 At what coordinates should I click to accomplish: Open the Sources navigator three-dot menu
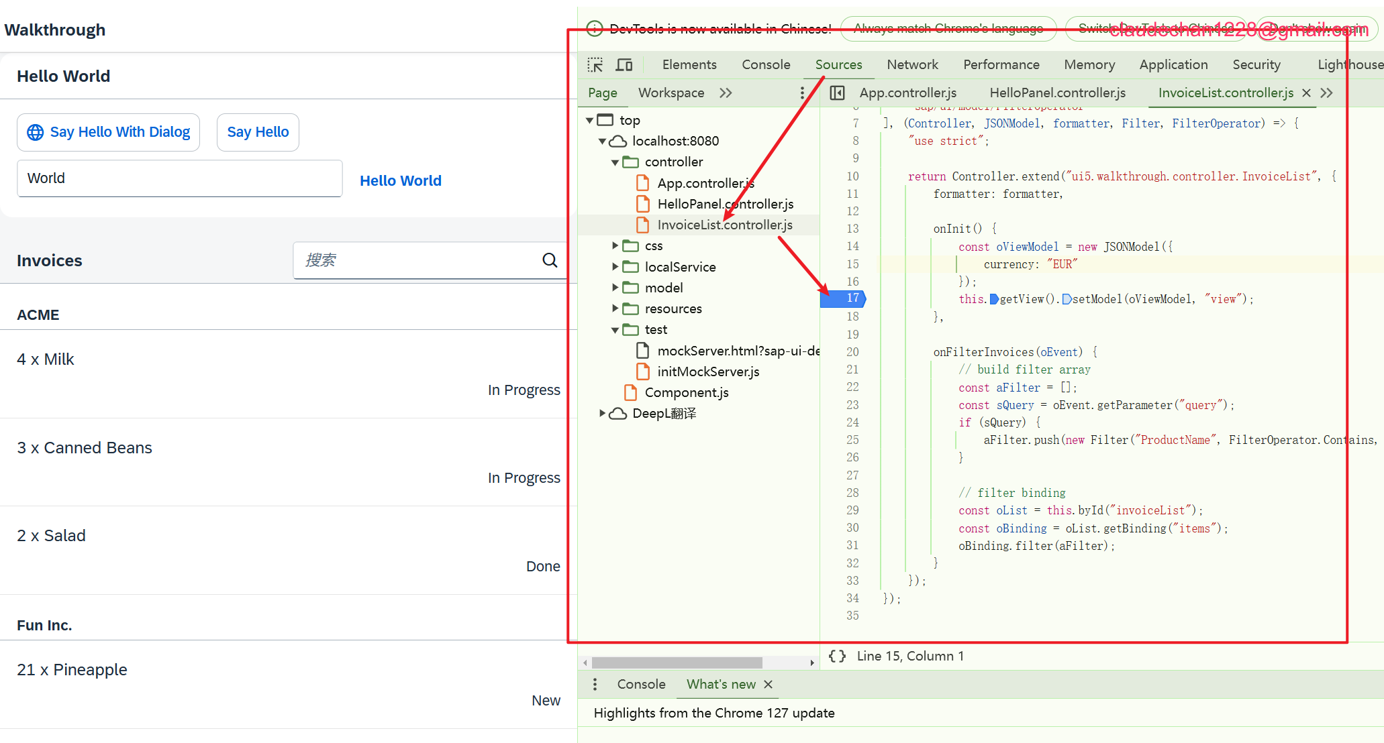click(802, 93)
